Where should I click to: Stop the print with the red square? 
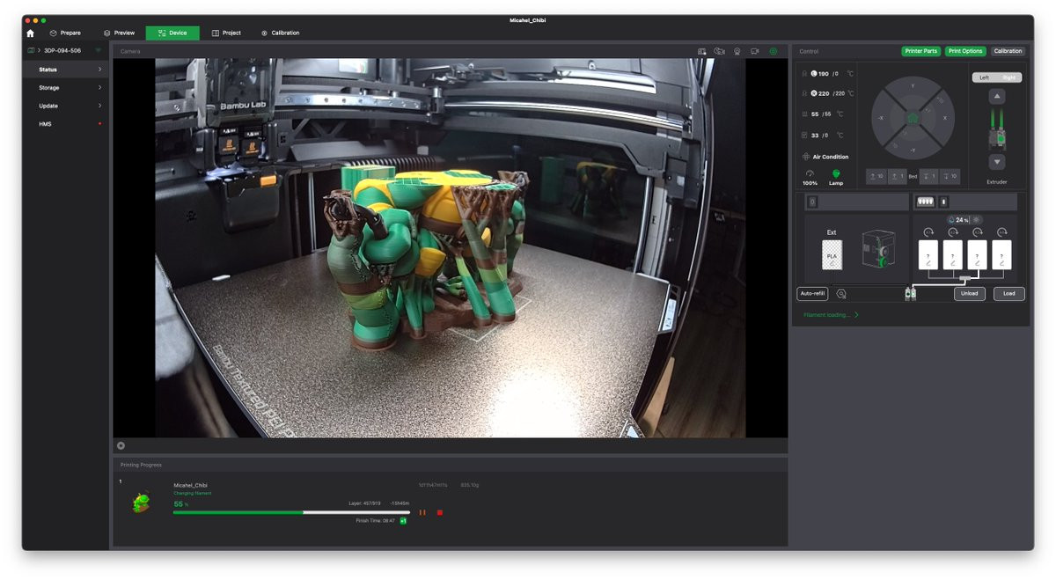click(439, 512)
